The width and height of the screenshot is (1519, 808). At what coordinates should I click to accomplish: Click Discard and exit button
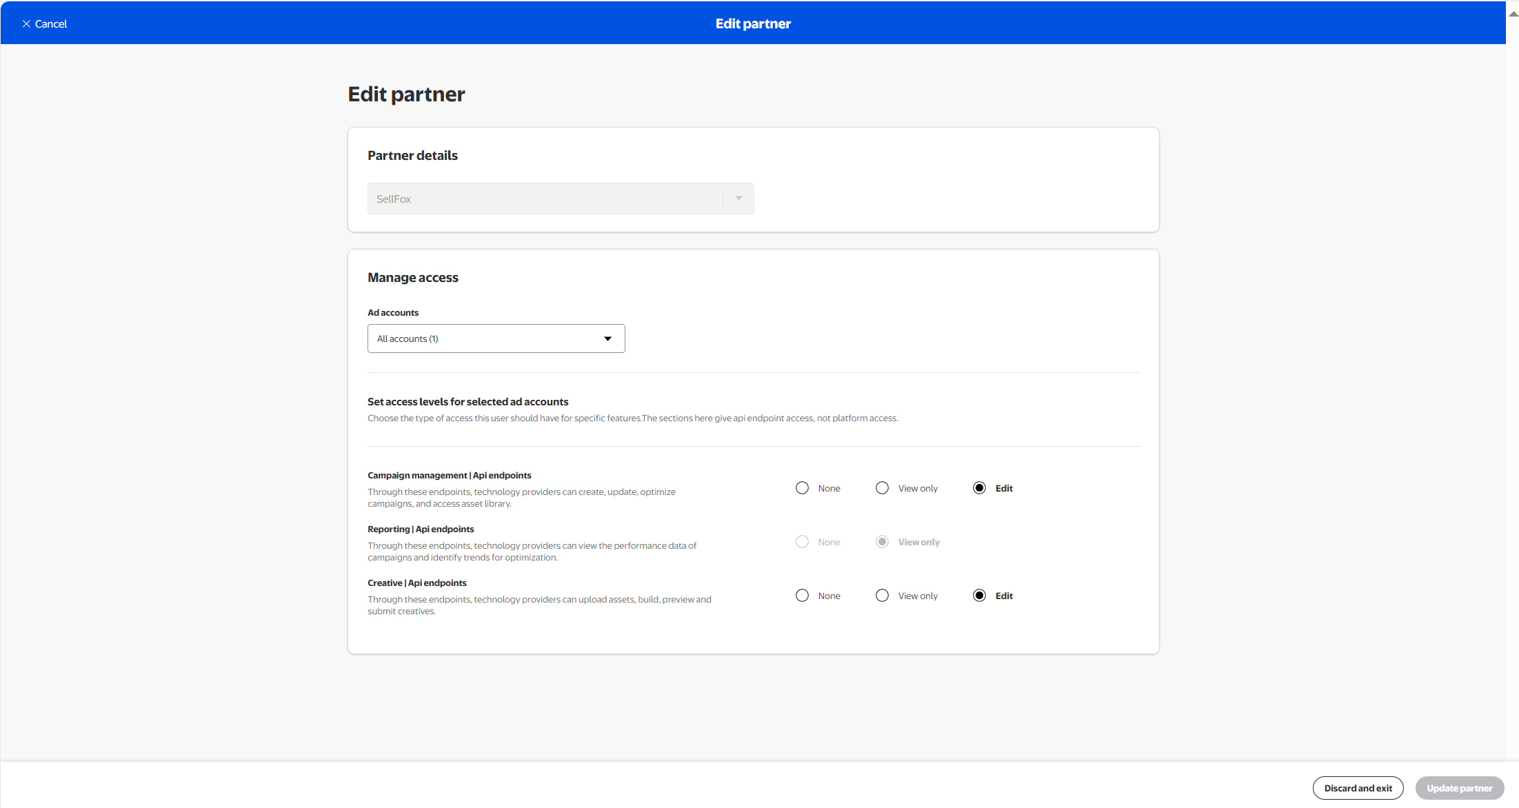coord(1358,788)
